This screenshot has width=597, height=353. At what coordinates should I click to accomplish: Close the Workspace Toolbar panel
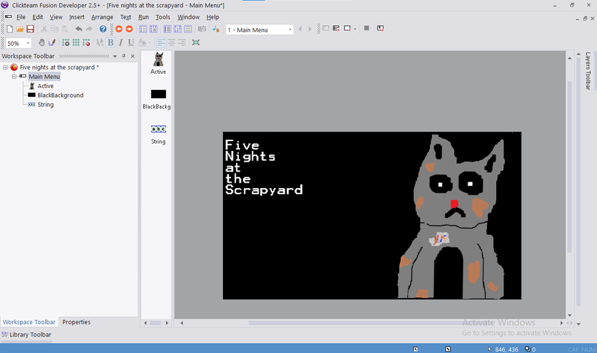133,56
